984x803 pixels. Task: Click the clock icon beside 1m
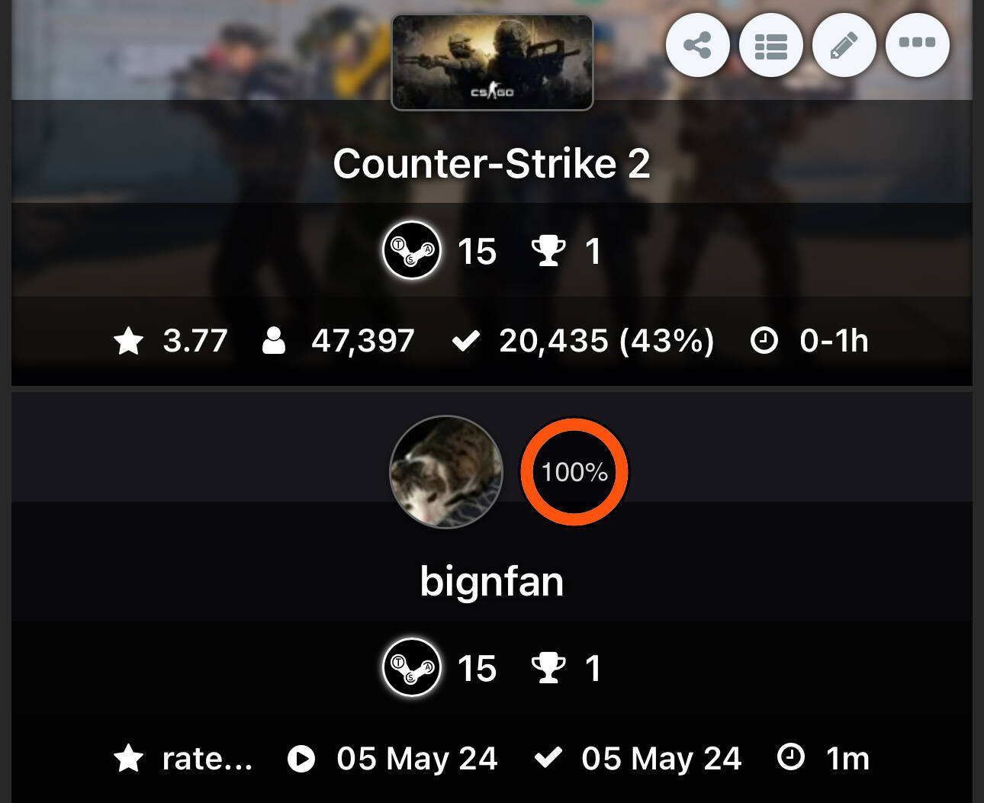(x=791, y=757)
